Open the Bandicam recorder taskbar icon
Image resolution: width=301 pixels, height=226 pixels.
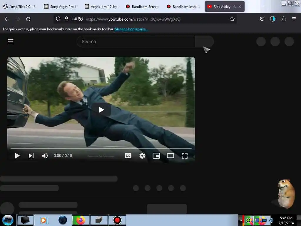click(x=117, y=220)
